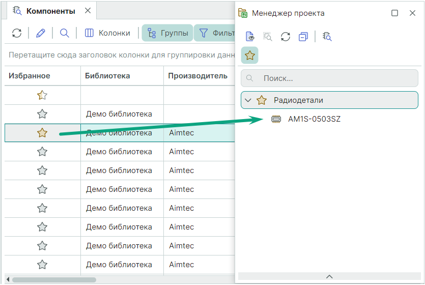
Task: Toggle the Группы grouping button
Action: (x=167, y=33)
